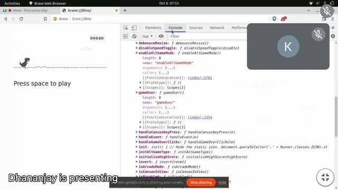
Task: Close the DevTools panel
Action: point(333,28)
